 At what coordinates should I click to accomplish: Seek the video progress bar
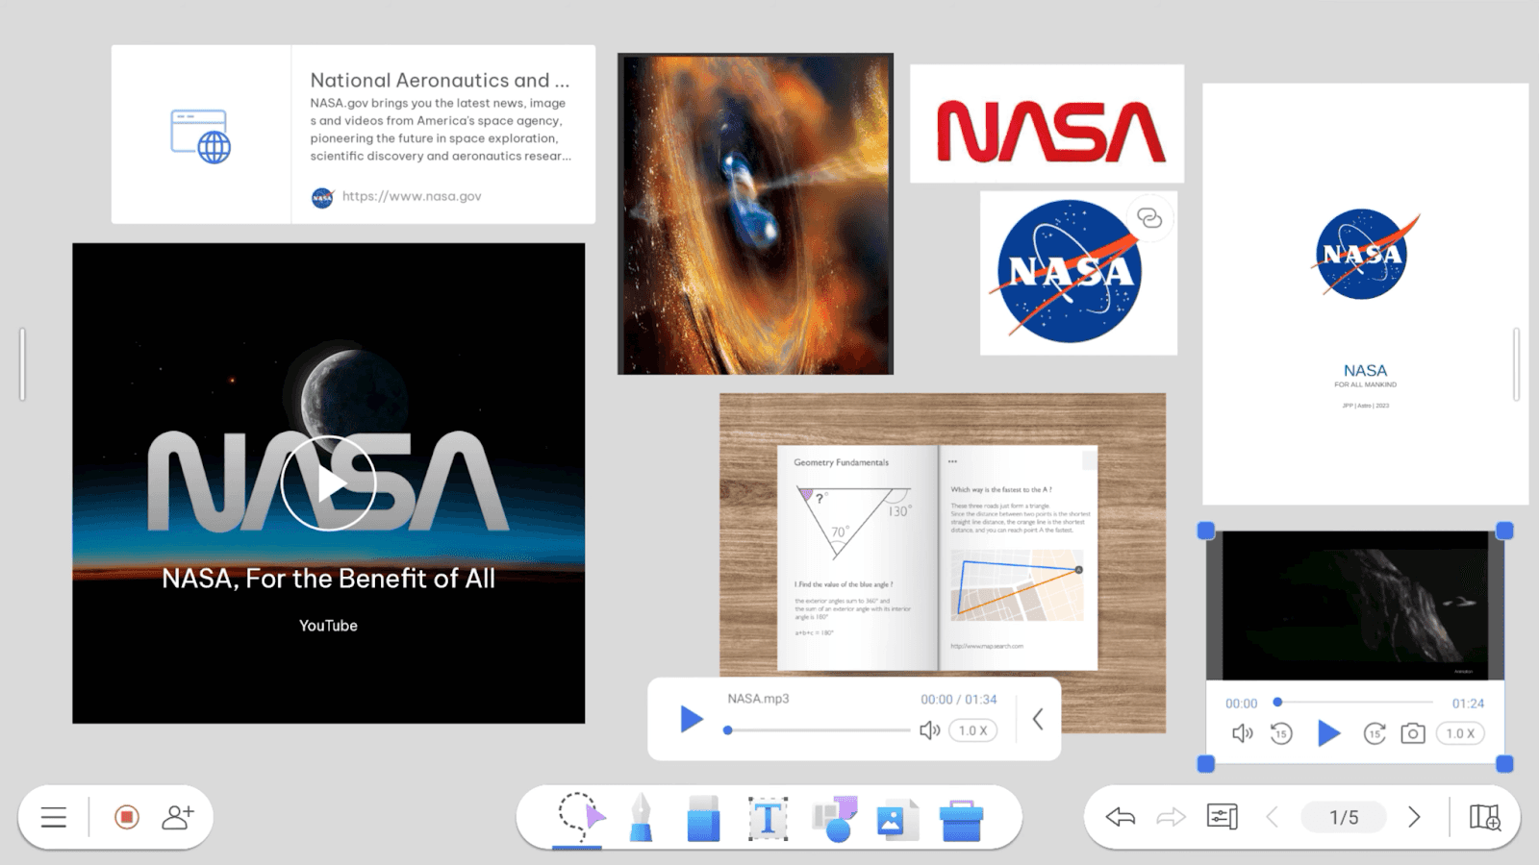pos(1354,703)
